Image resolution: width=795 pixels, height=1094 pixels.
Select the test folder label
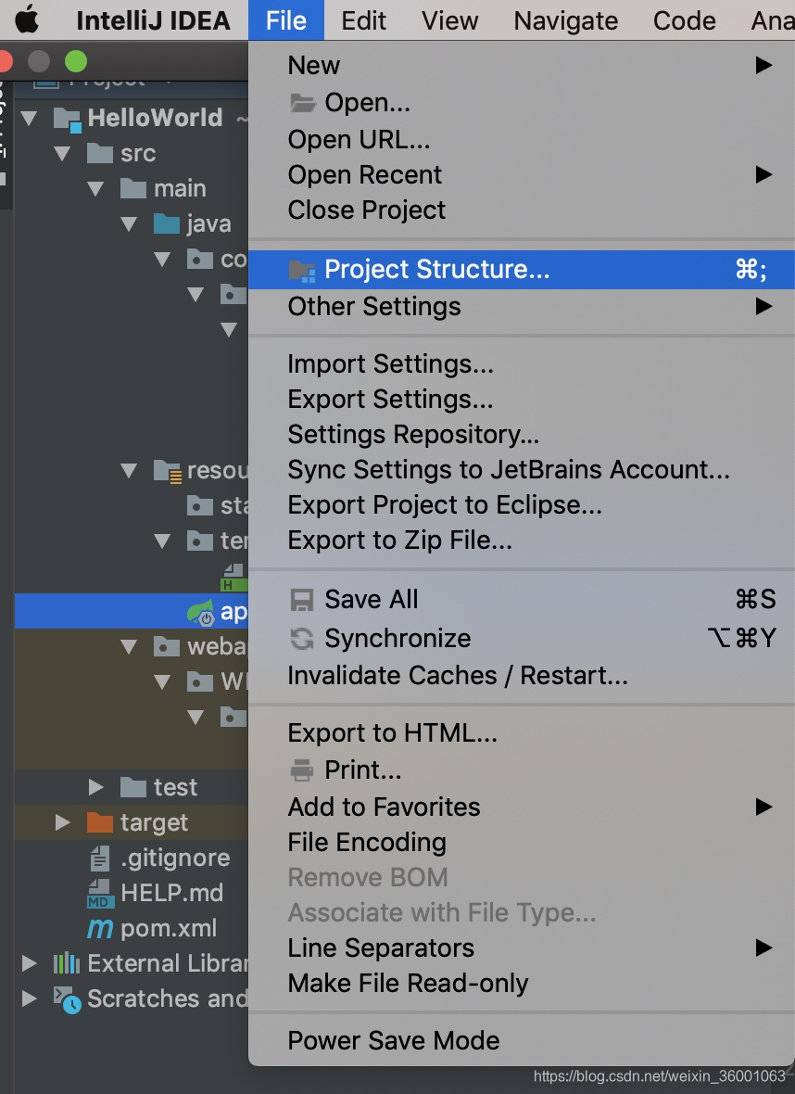(x=176, y=787)
